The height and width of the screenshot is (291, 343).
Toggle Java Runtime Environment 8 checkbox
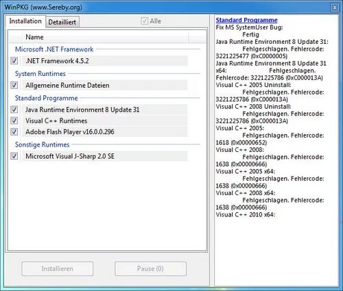pyautogui.click(x=14, y=110)
